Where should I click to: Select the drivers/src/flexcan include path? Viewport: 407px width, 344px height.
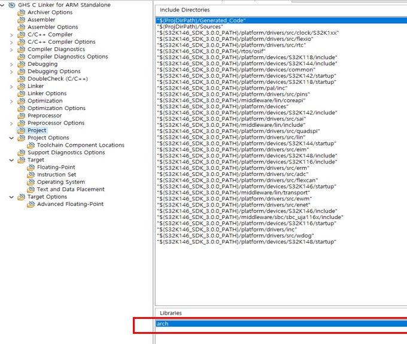pyautogui.click(x=237, y=180)
